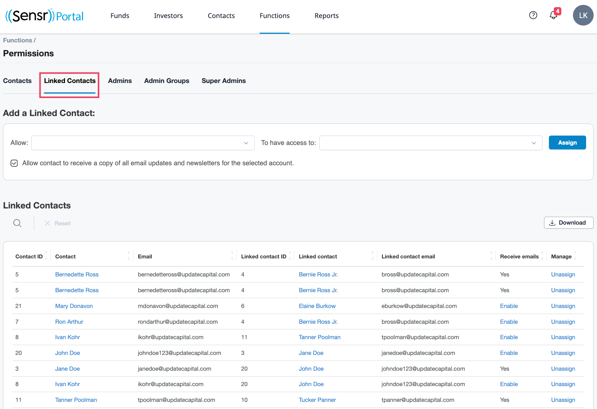Sort by Contact ID column arrows
The width and height of the screenshot is (597, 409).
pos(46,256)
